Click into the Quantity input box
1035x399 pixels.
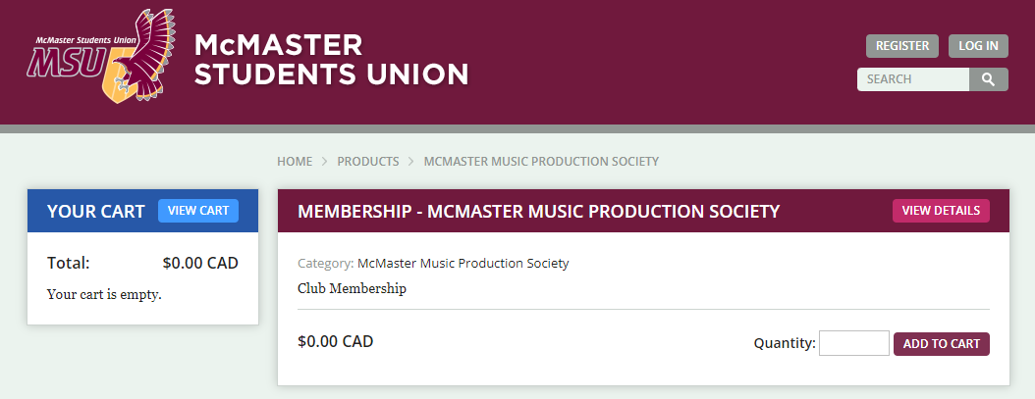854,343
